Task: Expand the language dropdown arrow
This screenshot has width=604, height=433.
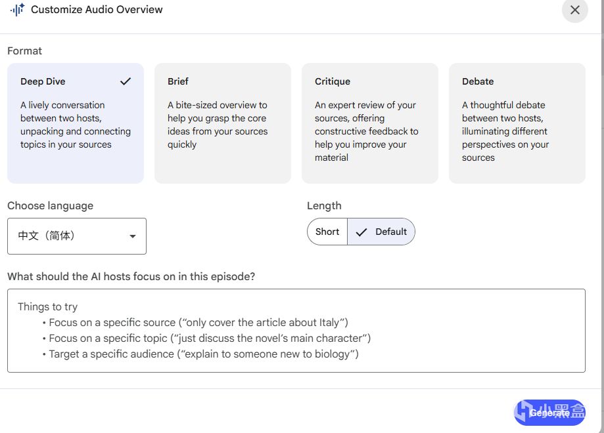Action: (133, 236)
